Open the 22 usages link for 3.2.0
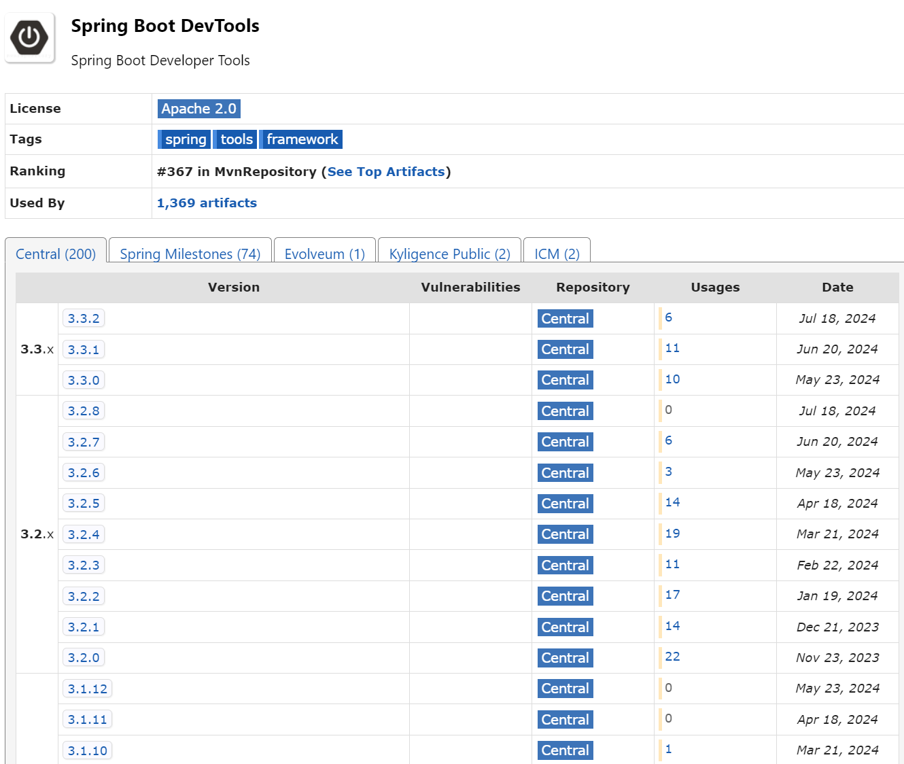This screenshot has width=904, height=764. coord(672,657)
